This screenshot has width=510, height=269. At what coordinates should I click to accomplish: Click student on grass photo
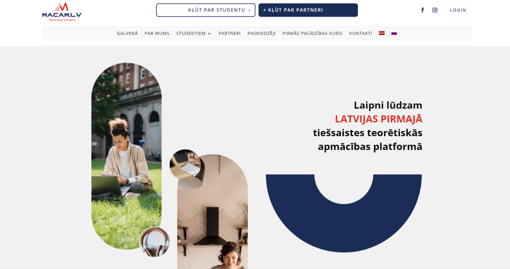[x=126, y=156]
